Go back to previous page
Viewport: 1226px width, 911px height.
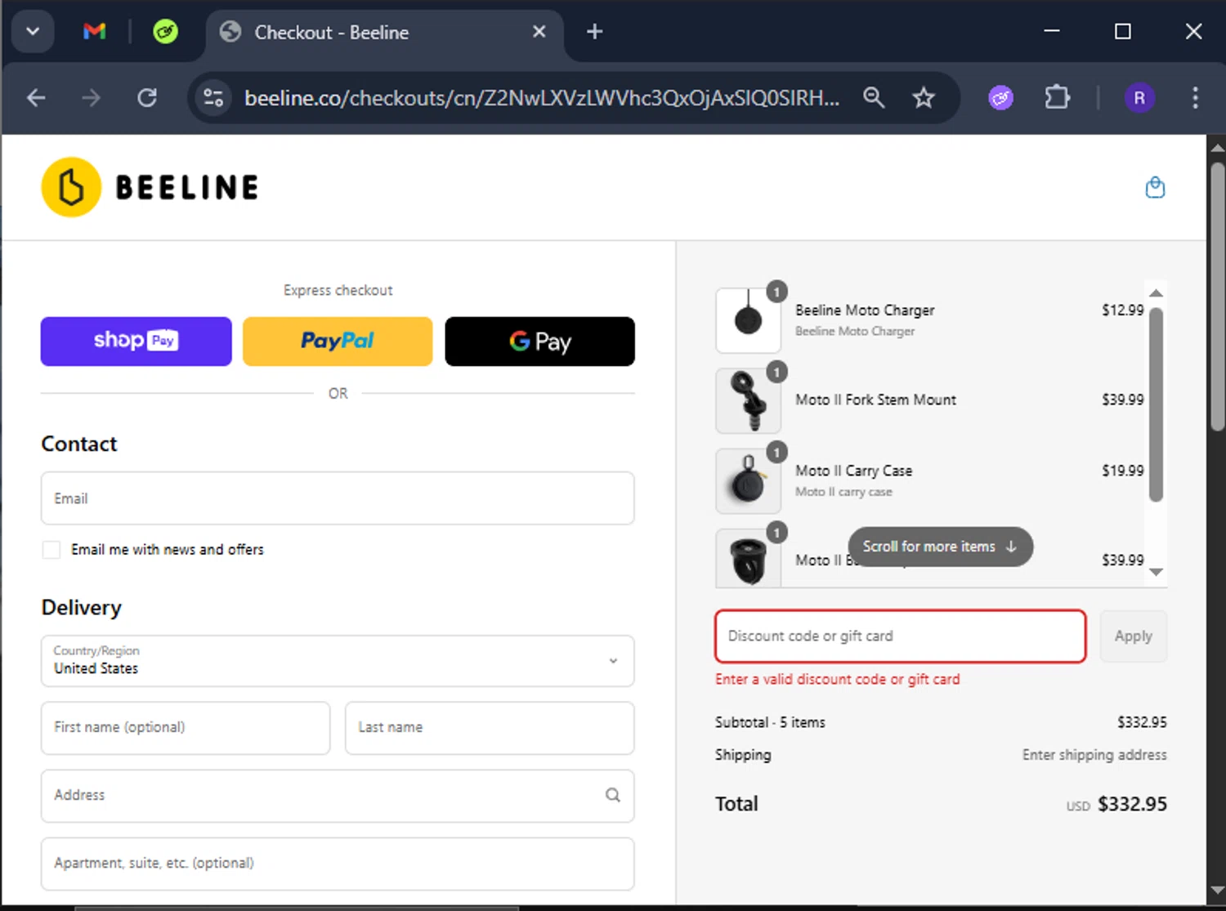(36, 98)
